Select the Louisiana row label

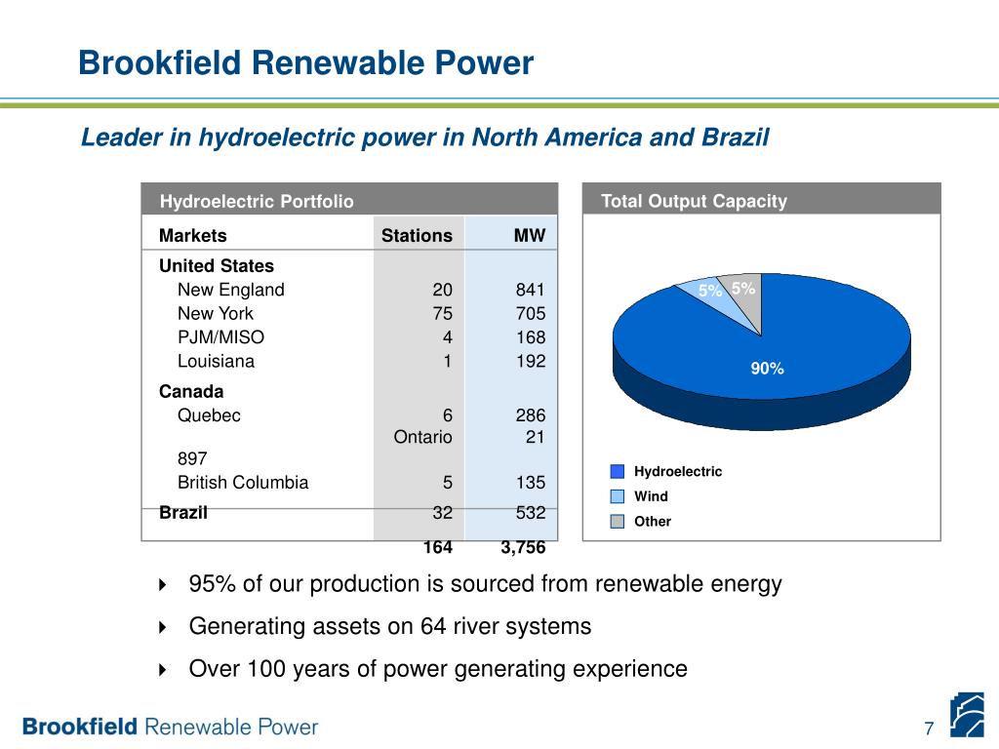point(216,361)
